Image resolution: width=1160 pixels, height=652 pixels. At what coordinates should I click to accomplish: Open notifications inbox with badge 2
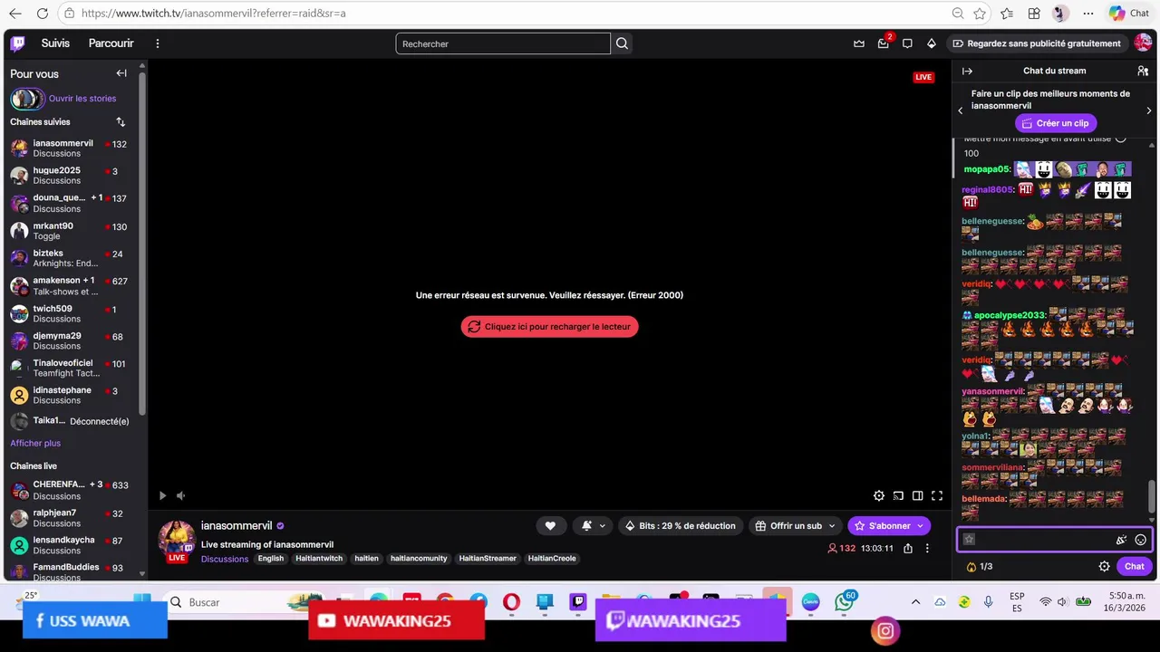tap(884, 43)
